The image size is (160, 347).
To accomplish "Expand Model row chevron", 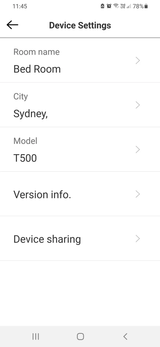I will (x=138, y=150).
